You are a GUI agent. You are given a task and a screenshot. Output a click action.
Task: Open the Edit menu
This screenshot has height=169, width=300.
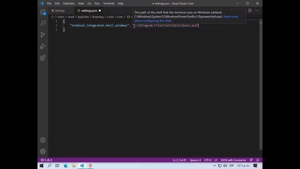57,3
